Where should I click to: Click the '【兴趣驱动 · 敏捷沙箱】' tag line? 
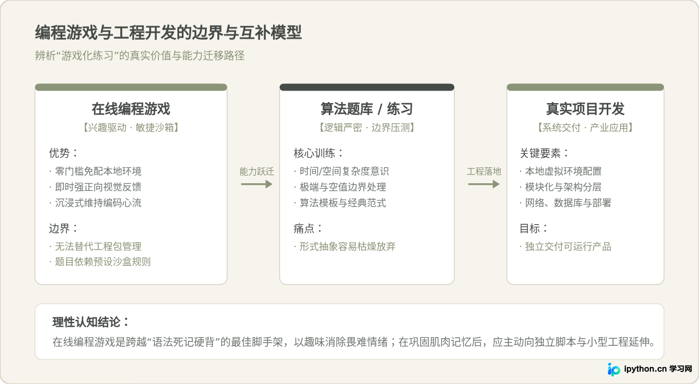point(131,128)
